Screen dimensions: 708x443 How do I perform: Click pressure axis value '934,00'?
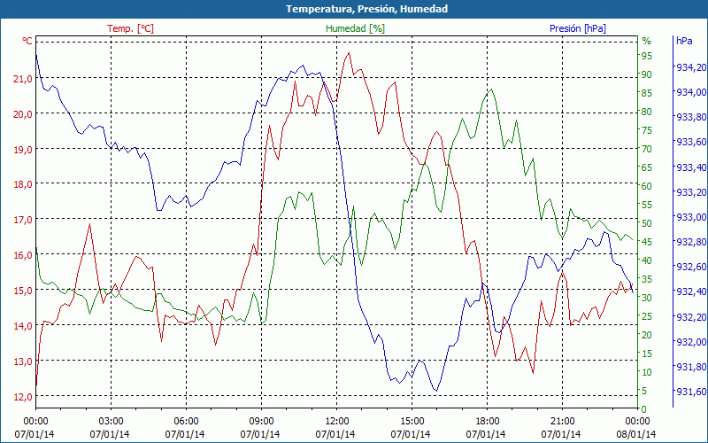pos(691,92)
